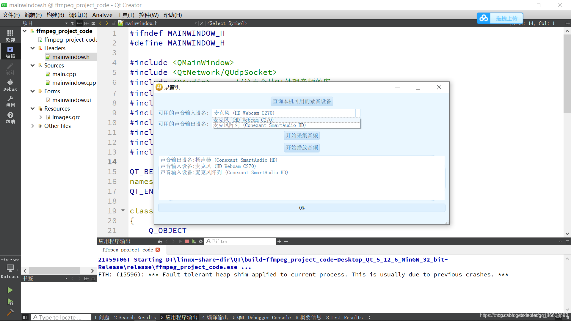This screenshot has height=321, width=571.
Task: Open the 工具(T) menu
Action: tap(126, 15)
